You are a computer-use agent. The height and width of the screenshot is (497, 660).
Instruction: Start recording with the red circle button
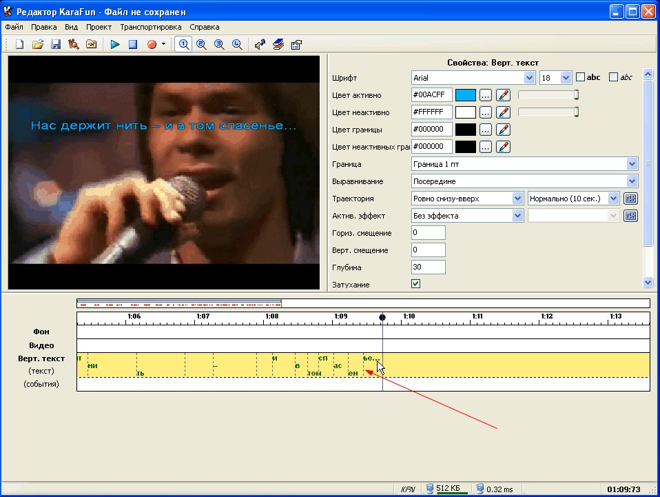coord(152,44)
